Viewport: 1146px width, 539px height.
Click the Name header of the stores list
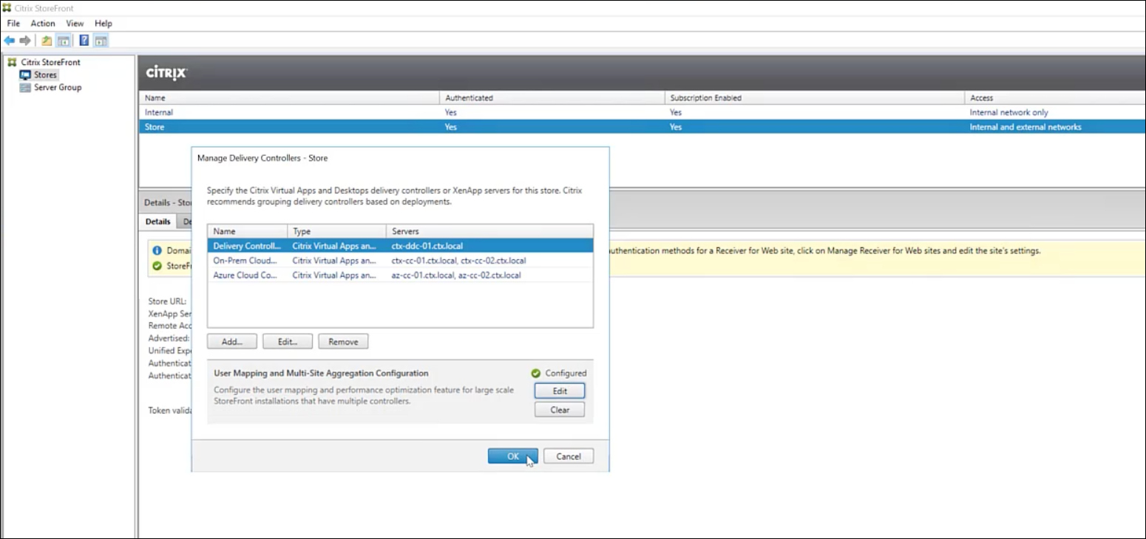click(x=289, y=97)
